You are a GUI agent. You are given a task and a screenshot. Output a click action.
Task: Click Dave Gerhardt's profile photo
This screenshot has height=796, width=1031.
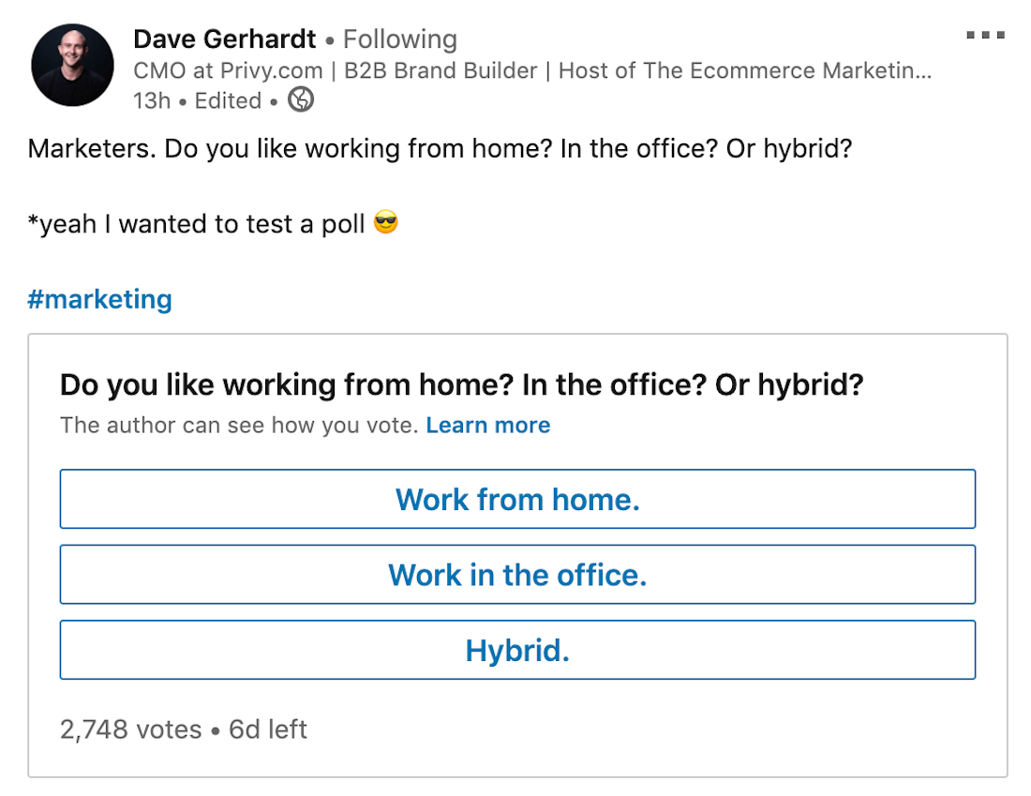72,66
